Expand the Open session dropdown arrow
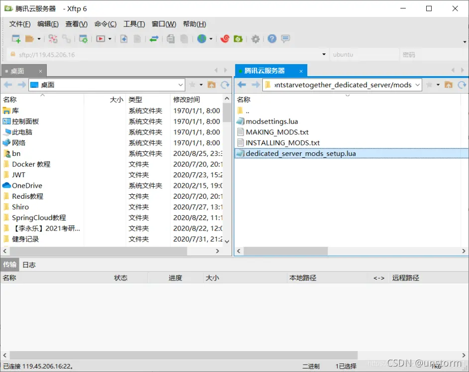The image size is (469, 372). [39, 39]
